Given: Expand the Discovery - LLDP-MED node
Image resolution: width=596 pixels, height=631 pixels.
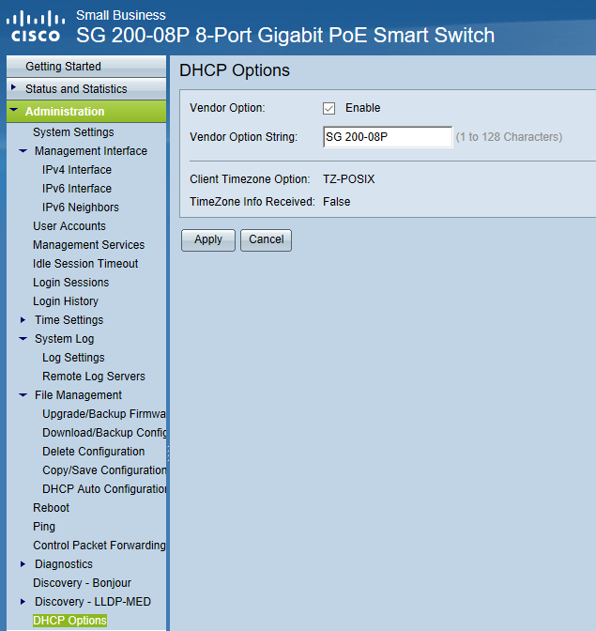Looking at the screenshot, I should pos(23,602).
